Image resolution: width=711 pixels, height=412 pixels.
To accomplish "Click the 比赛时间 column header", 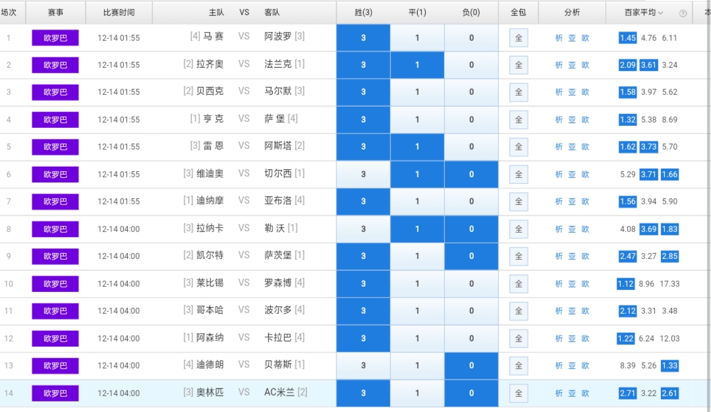I will point(119,13).
